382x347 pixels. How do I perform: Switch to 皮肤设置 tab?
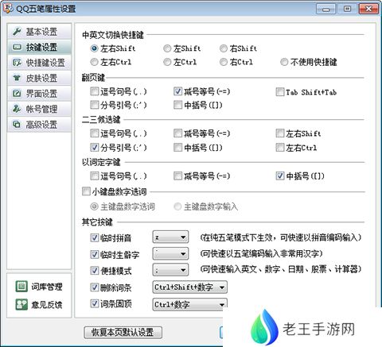point(39,78)
